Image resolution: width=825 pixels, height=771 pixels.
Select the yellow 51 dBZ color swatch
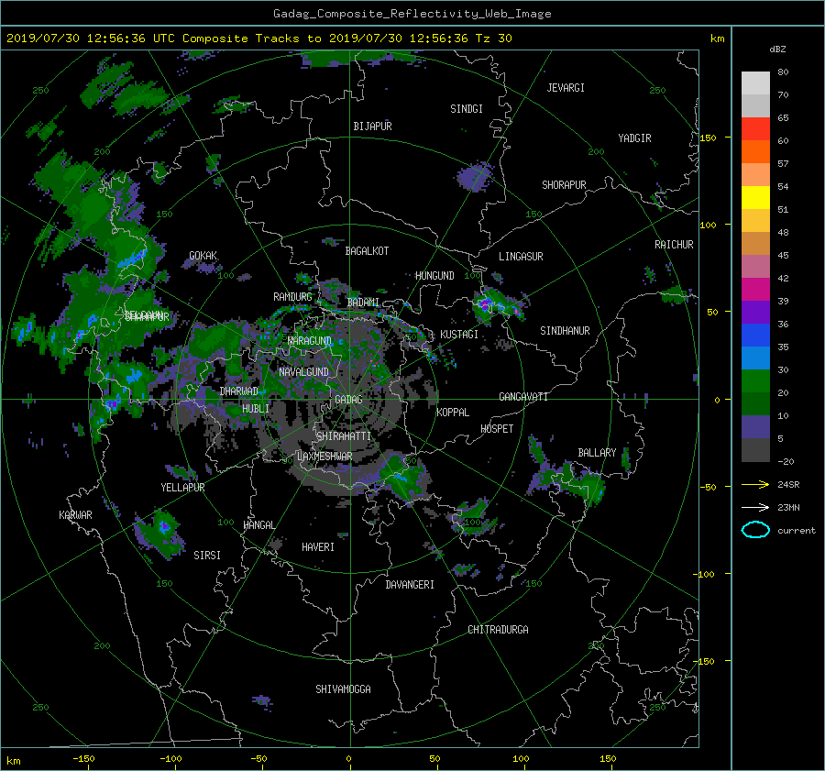[x=755, y=198]
